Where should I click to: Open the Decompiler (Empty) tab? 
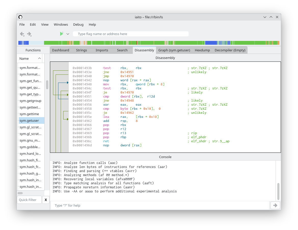(230, 50)
